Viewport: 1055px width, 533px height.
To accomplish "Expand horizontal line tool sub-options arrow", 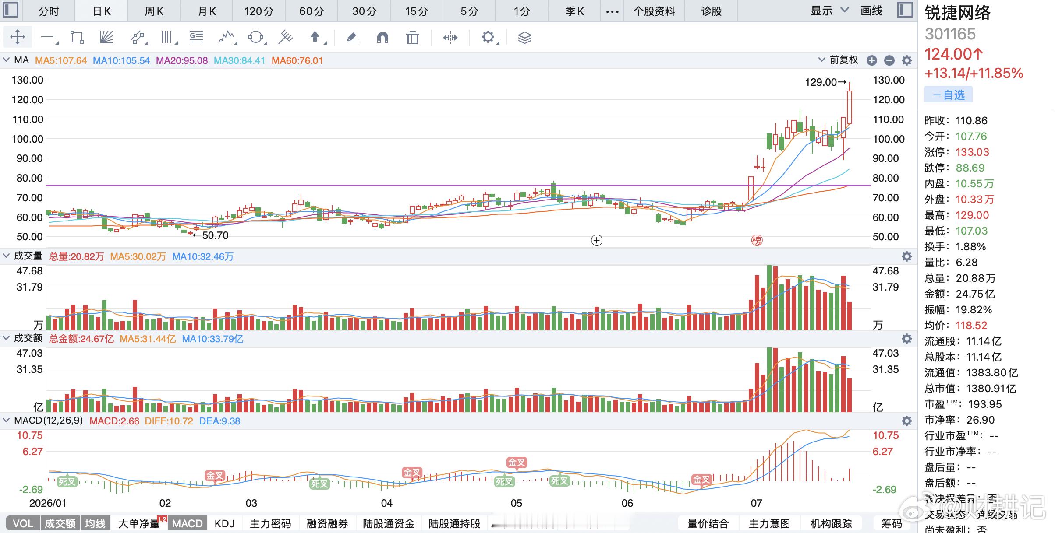I will (57, 43).
